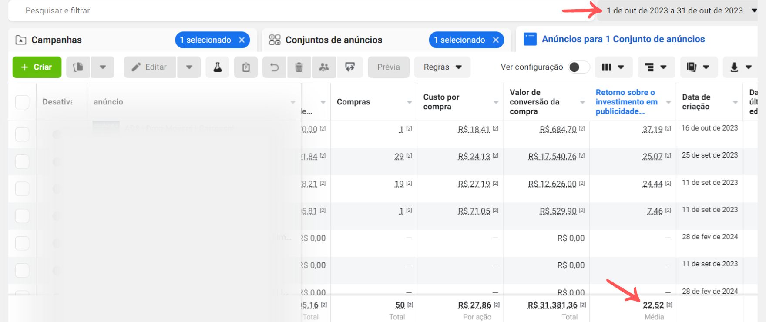Toggle the Ver configuração switch

pyautogui.click(x=578, y=67)
